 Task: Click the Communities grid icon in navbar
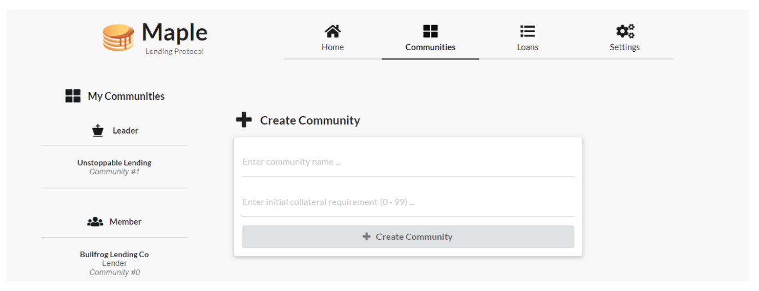(x=430, y=31)
